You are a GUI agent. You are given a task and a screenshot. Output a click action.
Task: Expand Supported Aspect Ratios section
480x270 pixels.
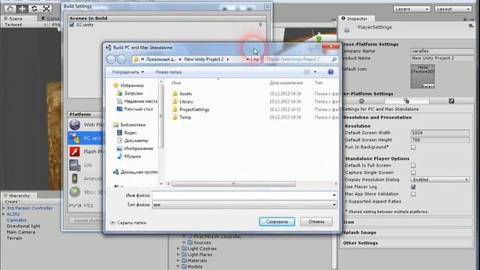click(346, 202)
